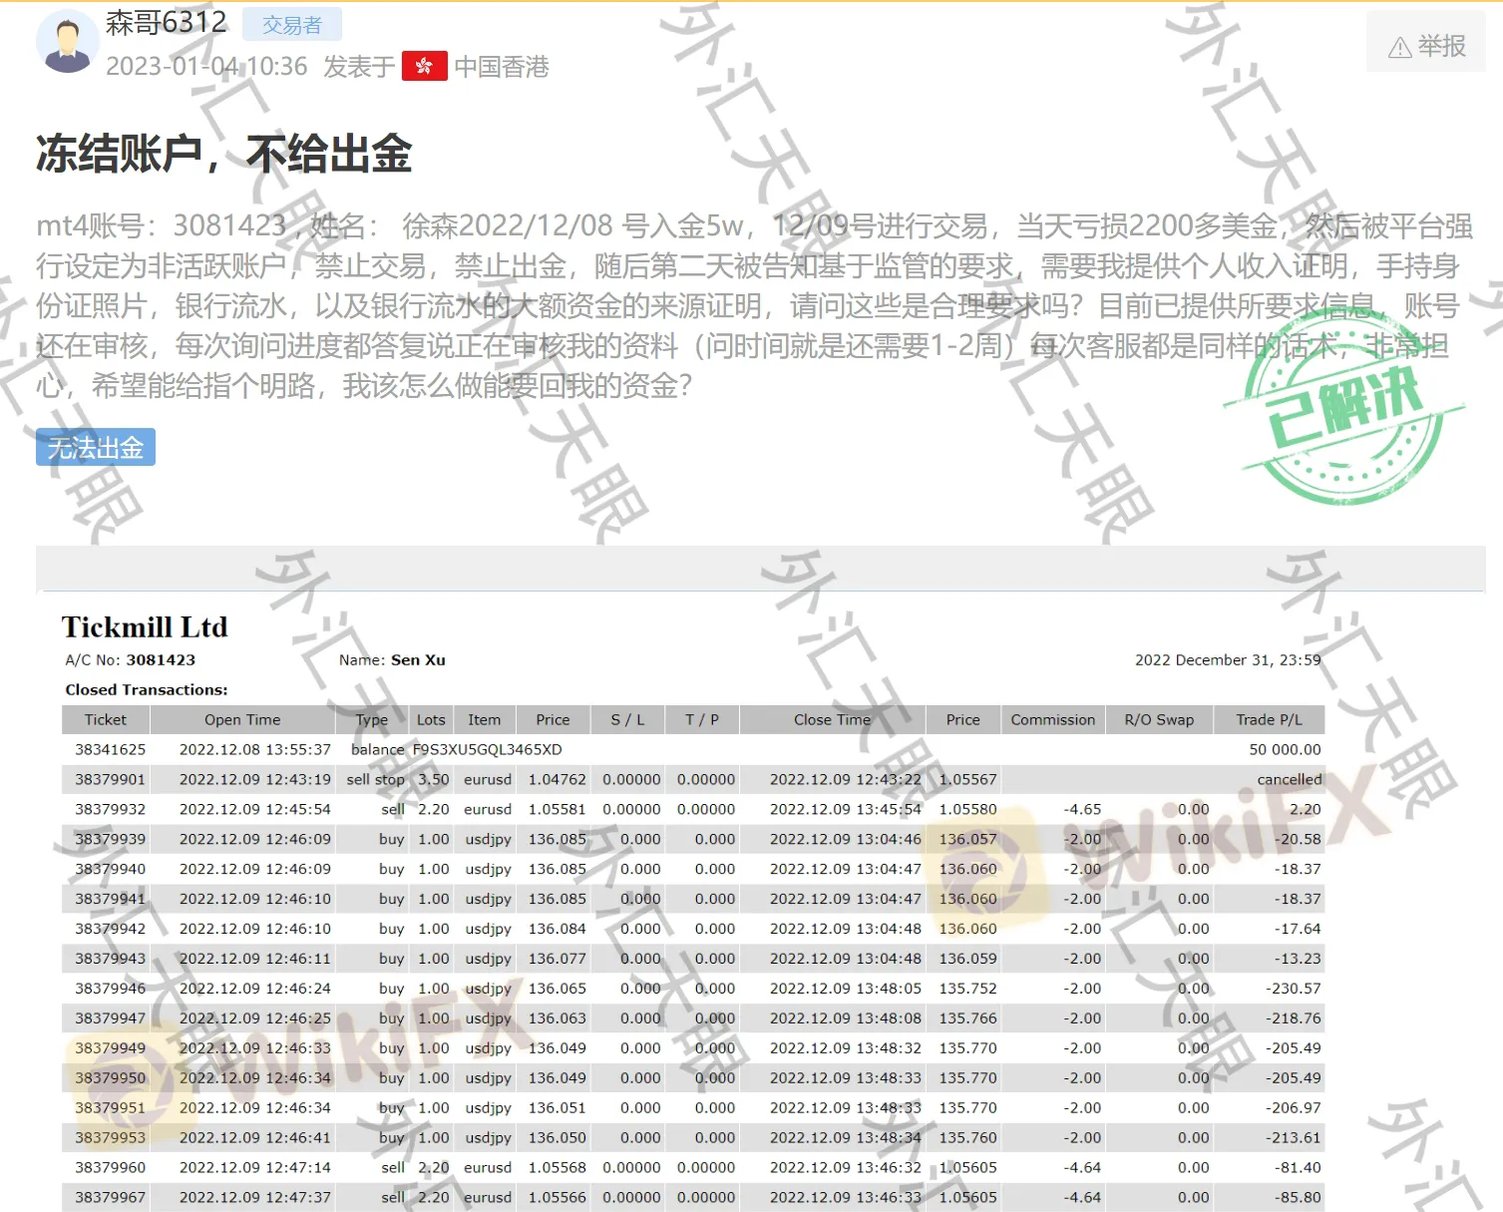Click the Name: Sen Xu text
This screenshot has height=1212, width=1503.
pyautogui.click(x=392, y=660)
